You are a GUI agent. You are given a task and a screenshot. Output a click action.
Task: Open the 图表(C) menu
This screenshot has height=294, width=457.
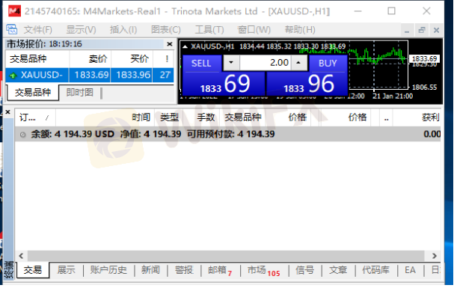point(166,30)
